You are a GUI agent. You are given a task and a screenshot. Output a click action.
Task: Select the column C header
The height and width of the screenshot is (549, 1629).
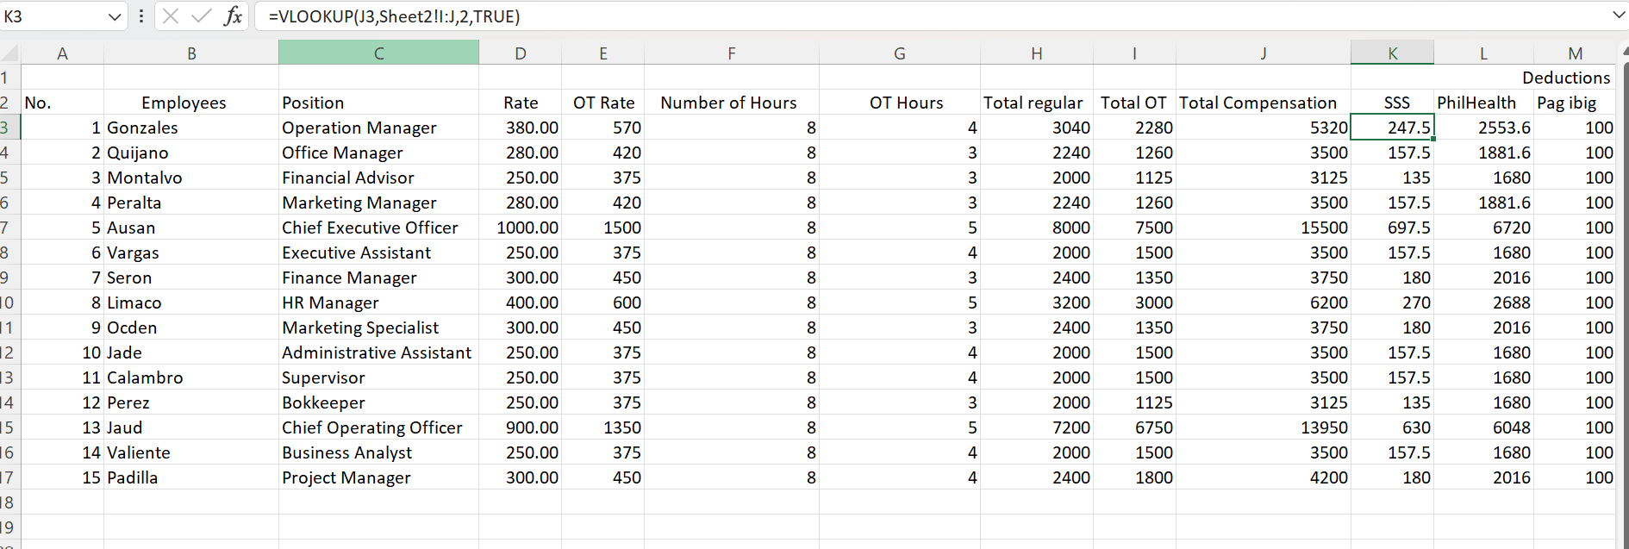[x=378, y=53]
